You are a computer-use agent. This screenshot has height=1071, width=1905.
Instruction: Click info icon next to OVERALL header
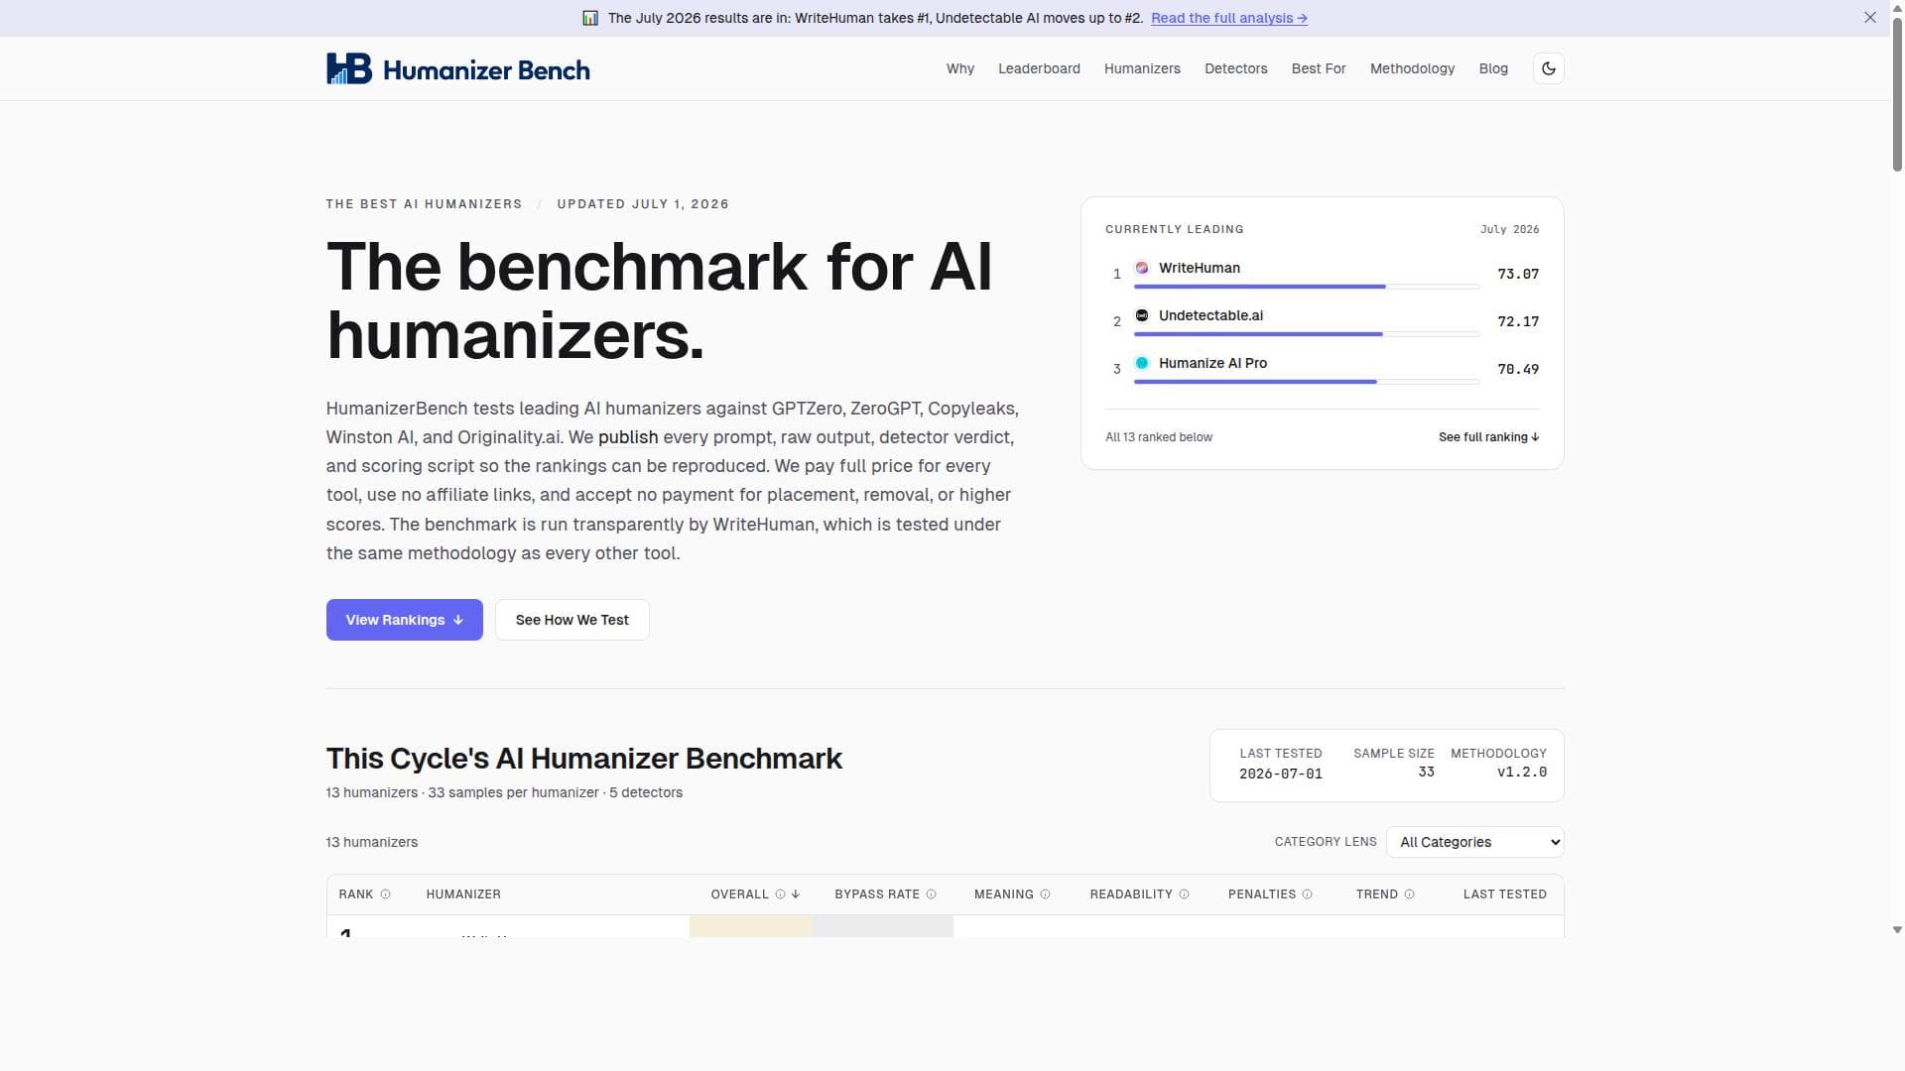click(x=780, y=894)
